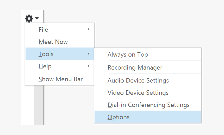Viewport: 224px width, 135px height.
Task: Open the dropdown arrow beside the gear
Action: click(x=37, y=18)
